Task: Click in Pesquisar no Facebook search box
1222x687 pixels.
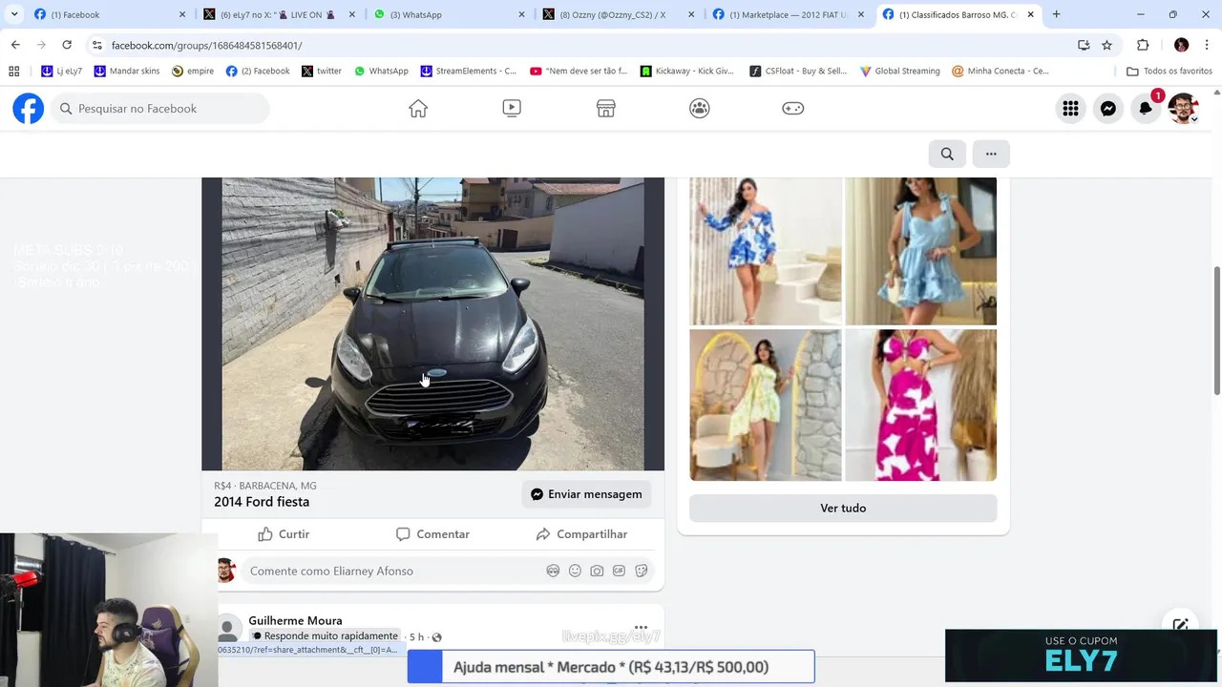Action: (160, 109)
